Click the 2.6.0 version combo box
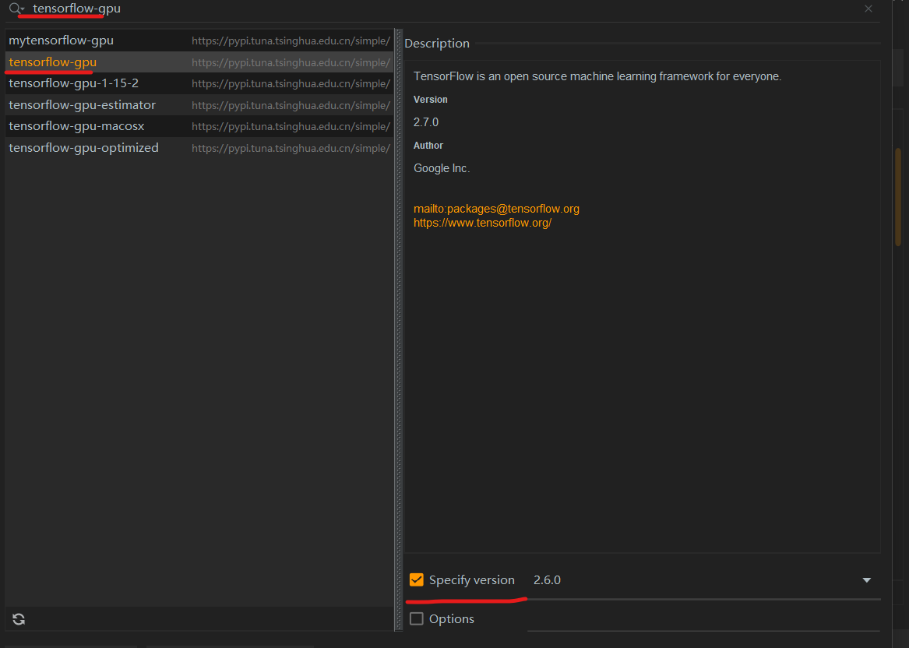This screenshot has height=648, width=909. 703,580
